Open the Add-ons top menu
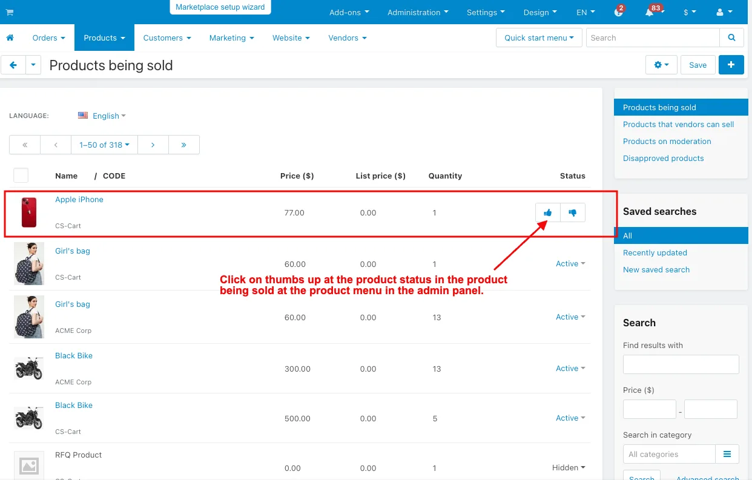Viewport: 752px width, 480px height. [x=349, y=12]
